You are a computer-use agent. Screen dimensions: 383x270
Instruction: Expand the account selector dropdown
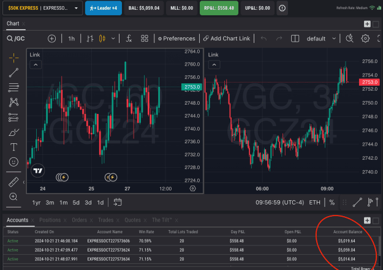(x=76, y=8)
